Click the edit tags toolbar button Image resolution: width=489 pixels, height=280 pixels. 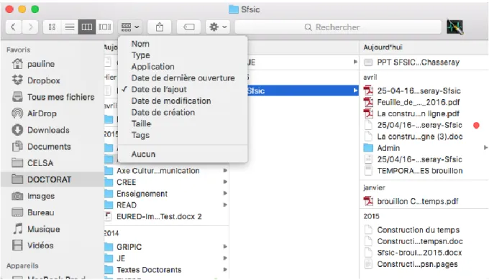pos(188,27)
